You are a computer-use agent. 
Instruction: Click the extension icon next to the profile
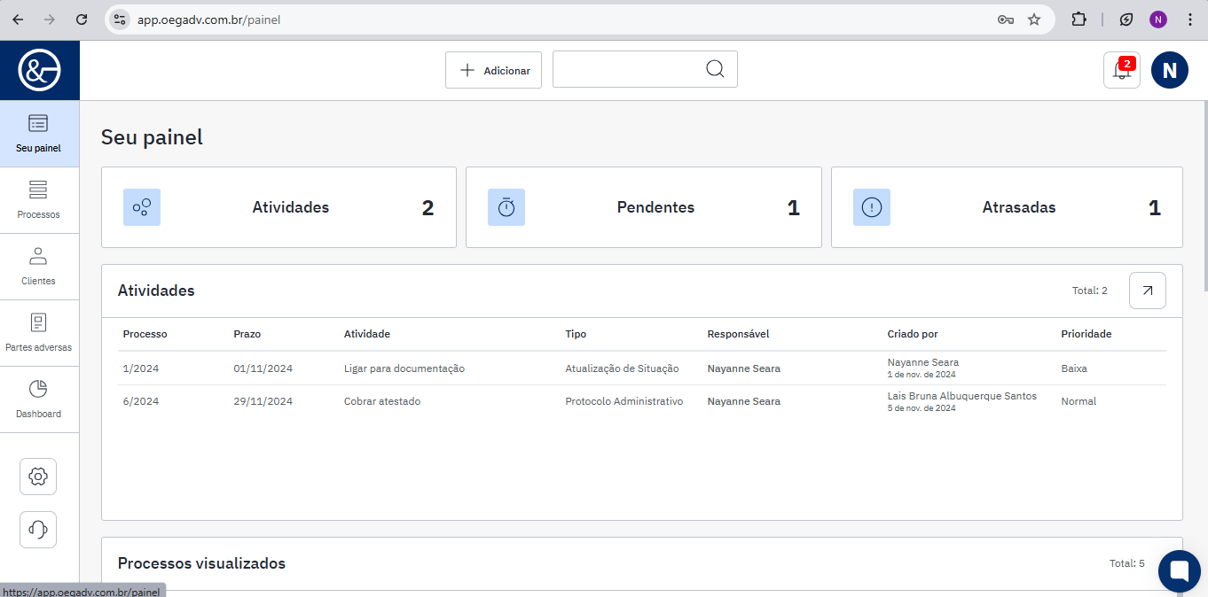coord(1126,19)
